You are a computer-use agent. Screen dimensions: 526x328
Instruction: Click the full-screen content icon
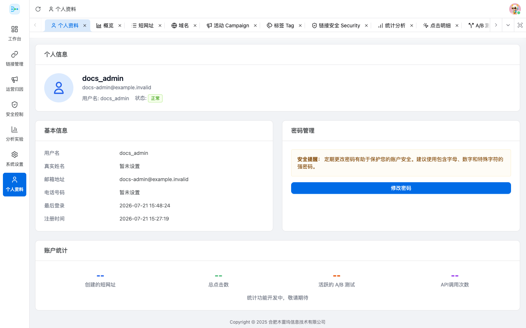tap(520, 25)
